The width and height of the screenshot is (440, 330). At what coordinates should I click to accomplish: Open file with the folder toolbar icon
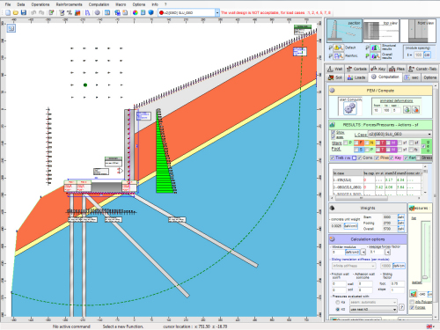(x=16, y=12)
